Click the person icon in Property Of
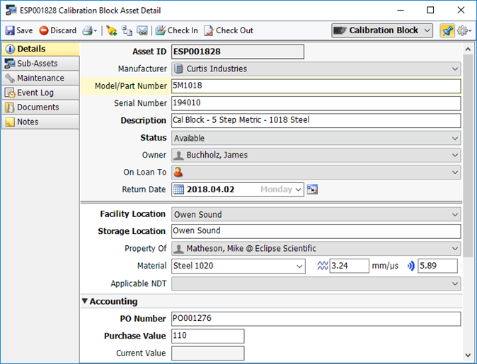This screenshot has width=477, height=364. point(178,249)
